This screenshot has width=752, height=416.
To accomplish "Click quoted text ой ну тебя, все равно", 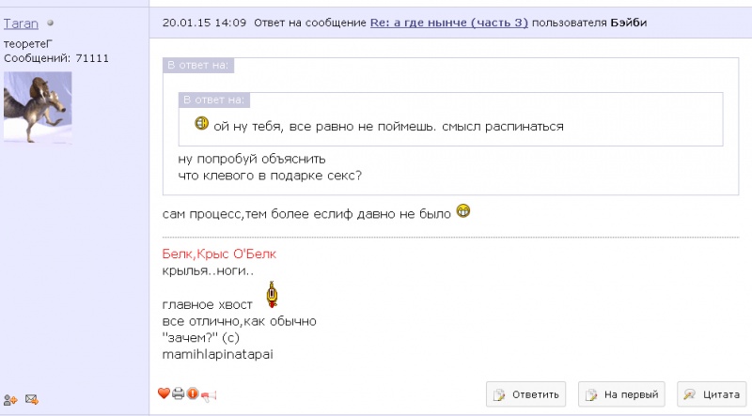I will (x=388, y=127).
